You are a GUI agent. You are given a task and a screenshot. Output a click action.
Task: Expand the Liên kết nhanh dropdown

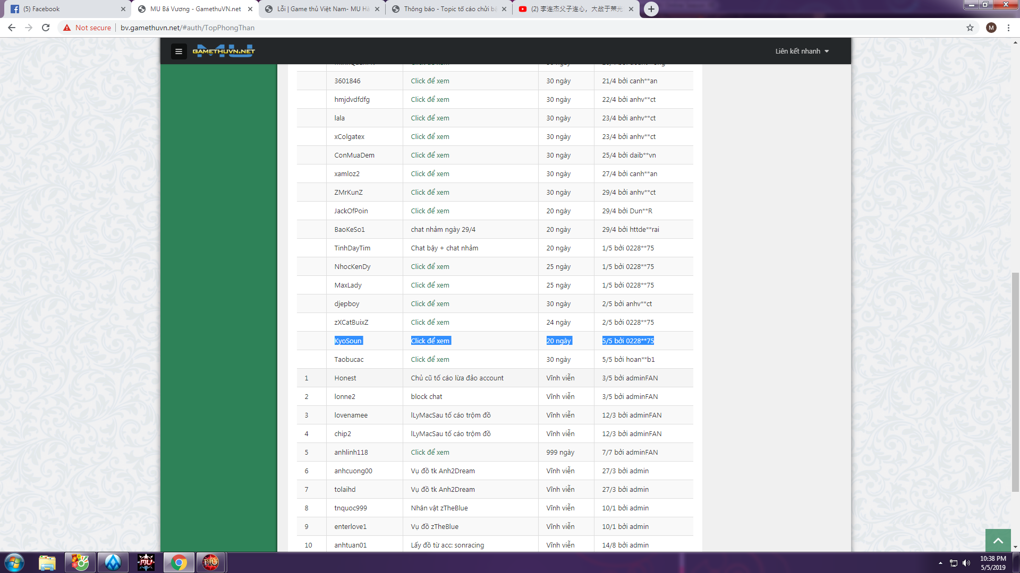802,51
